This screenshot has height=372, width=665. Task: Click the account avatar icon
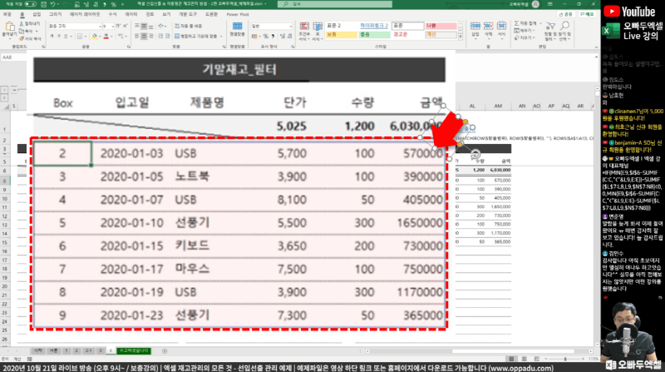coord(535,4)
